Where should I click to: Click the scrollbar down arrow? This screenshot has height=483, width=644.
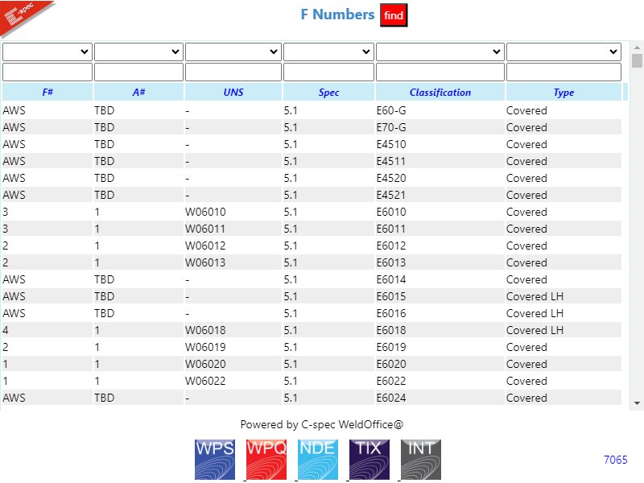[637, 403]
